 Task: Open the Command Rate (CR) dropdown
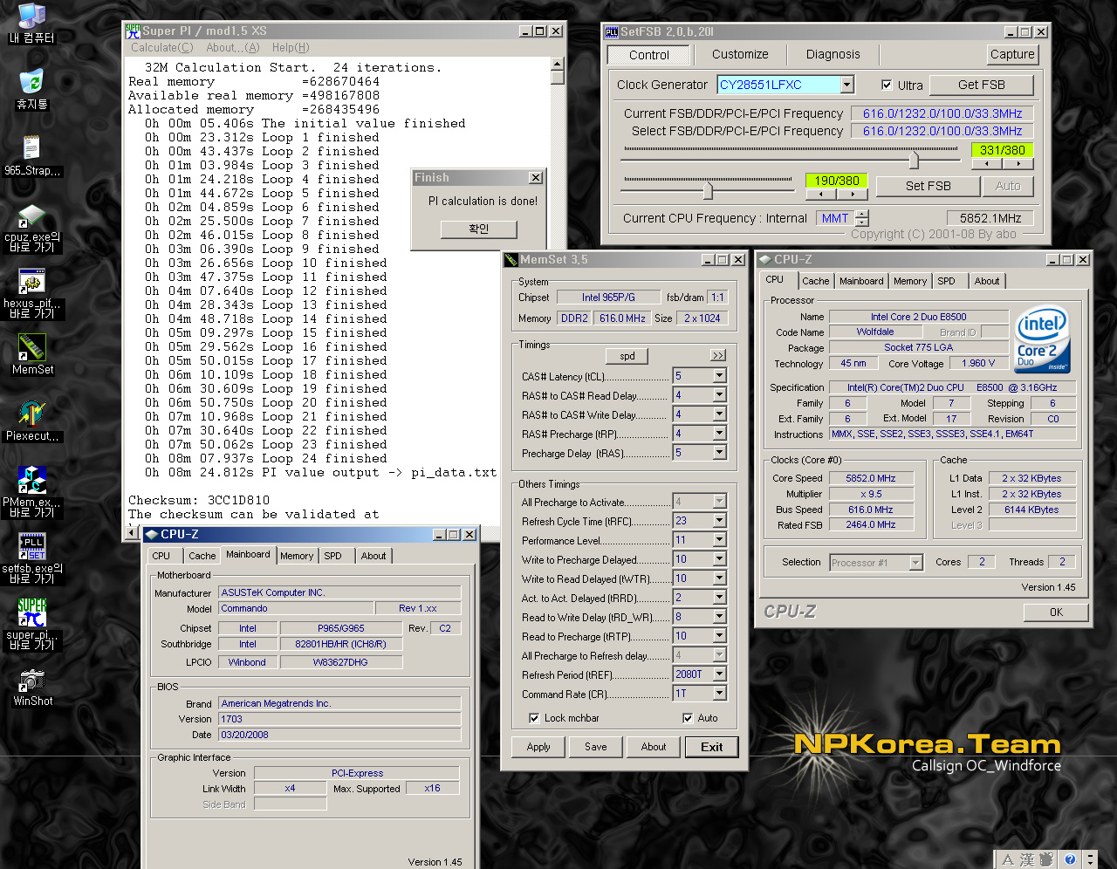(x=719, y=694)
